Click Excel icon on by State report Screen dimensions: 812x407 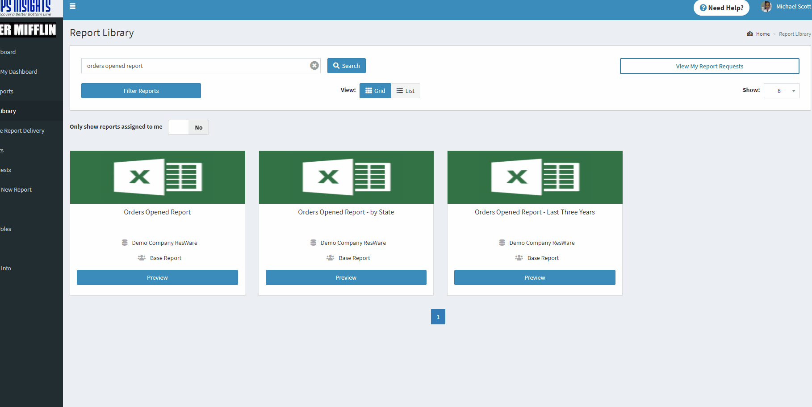point(346,177)
